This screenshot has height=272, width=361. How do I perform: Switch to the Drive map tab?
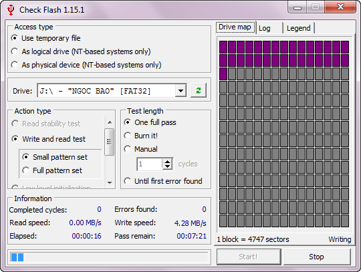point(235,27)
